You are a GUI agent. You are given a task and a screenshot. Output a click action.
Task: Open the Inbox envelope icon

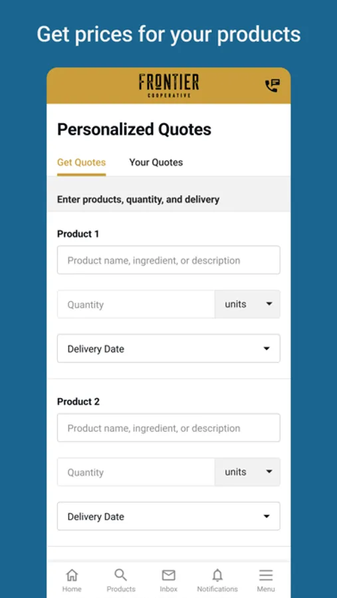pyautogui.click(x=168, y=575)
